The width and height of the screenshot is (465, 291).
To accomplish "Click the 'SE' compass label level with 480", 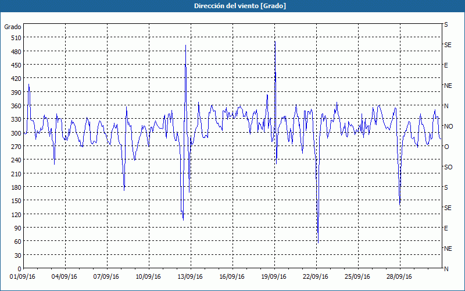I will (x=448, y=45).
